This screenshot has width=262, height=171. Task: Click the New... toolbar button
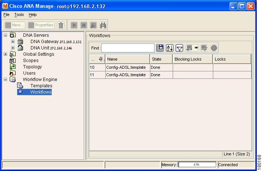[x=15, y=25]
